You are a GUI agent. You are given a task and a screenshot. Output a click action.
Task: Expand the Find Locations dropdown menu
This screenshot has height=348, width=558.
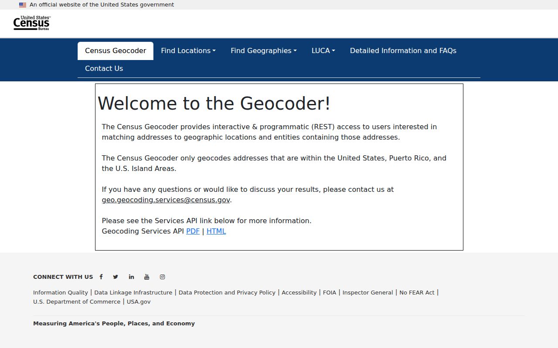pos(188,50)
